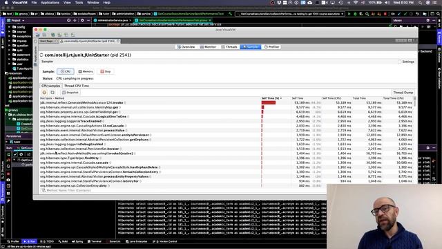Enable the Sampler Settings checkbox
Image resolution: width=442 pixels, height=249 pixels.
(x=399, y=62)
